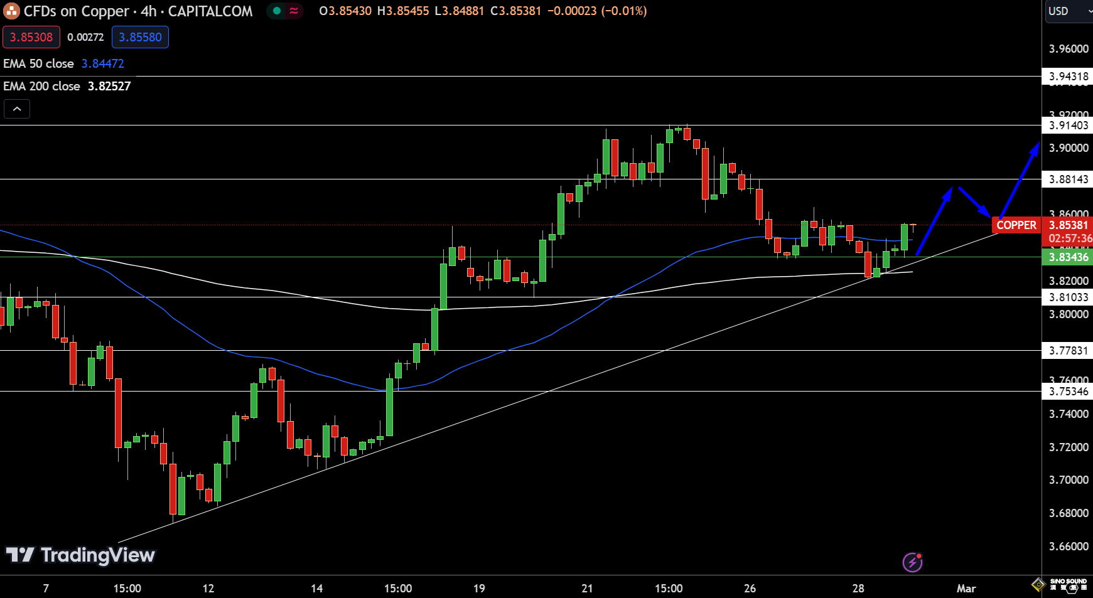Click the 3.94318 horizontal line price label
Viewport: 1093px width, 598px height.
pos(1068,77)
